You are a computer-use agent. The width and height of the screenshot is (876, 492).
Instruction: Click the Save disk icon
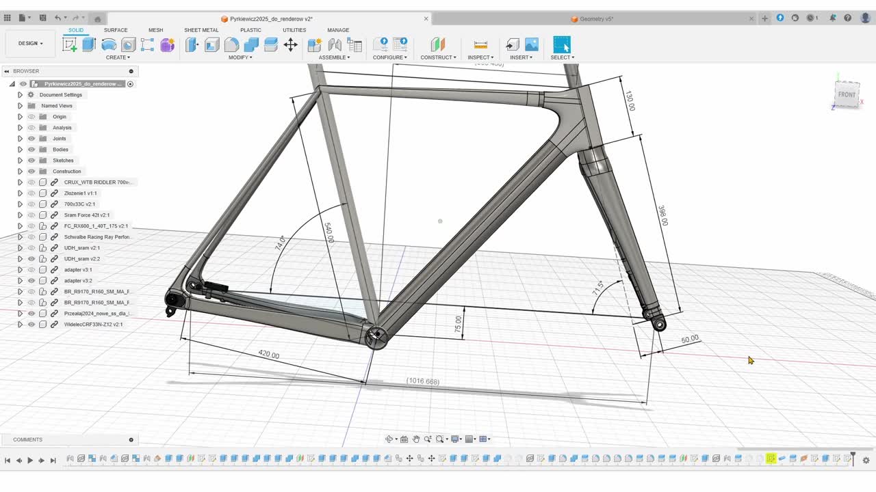coord(43,18)
